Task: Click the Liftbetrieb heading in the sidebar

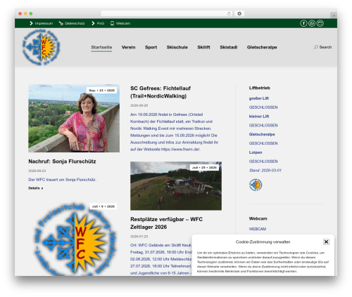Action: coord(260,88)
